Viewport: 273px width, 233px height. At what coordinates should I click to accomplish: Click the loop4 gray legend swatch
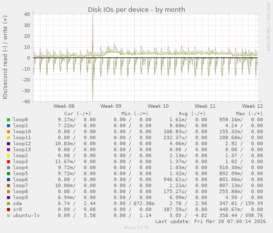tap(8, 168)
